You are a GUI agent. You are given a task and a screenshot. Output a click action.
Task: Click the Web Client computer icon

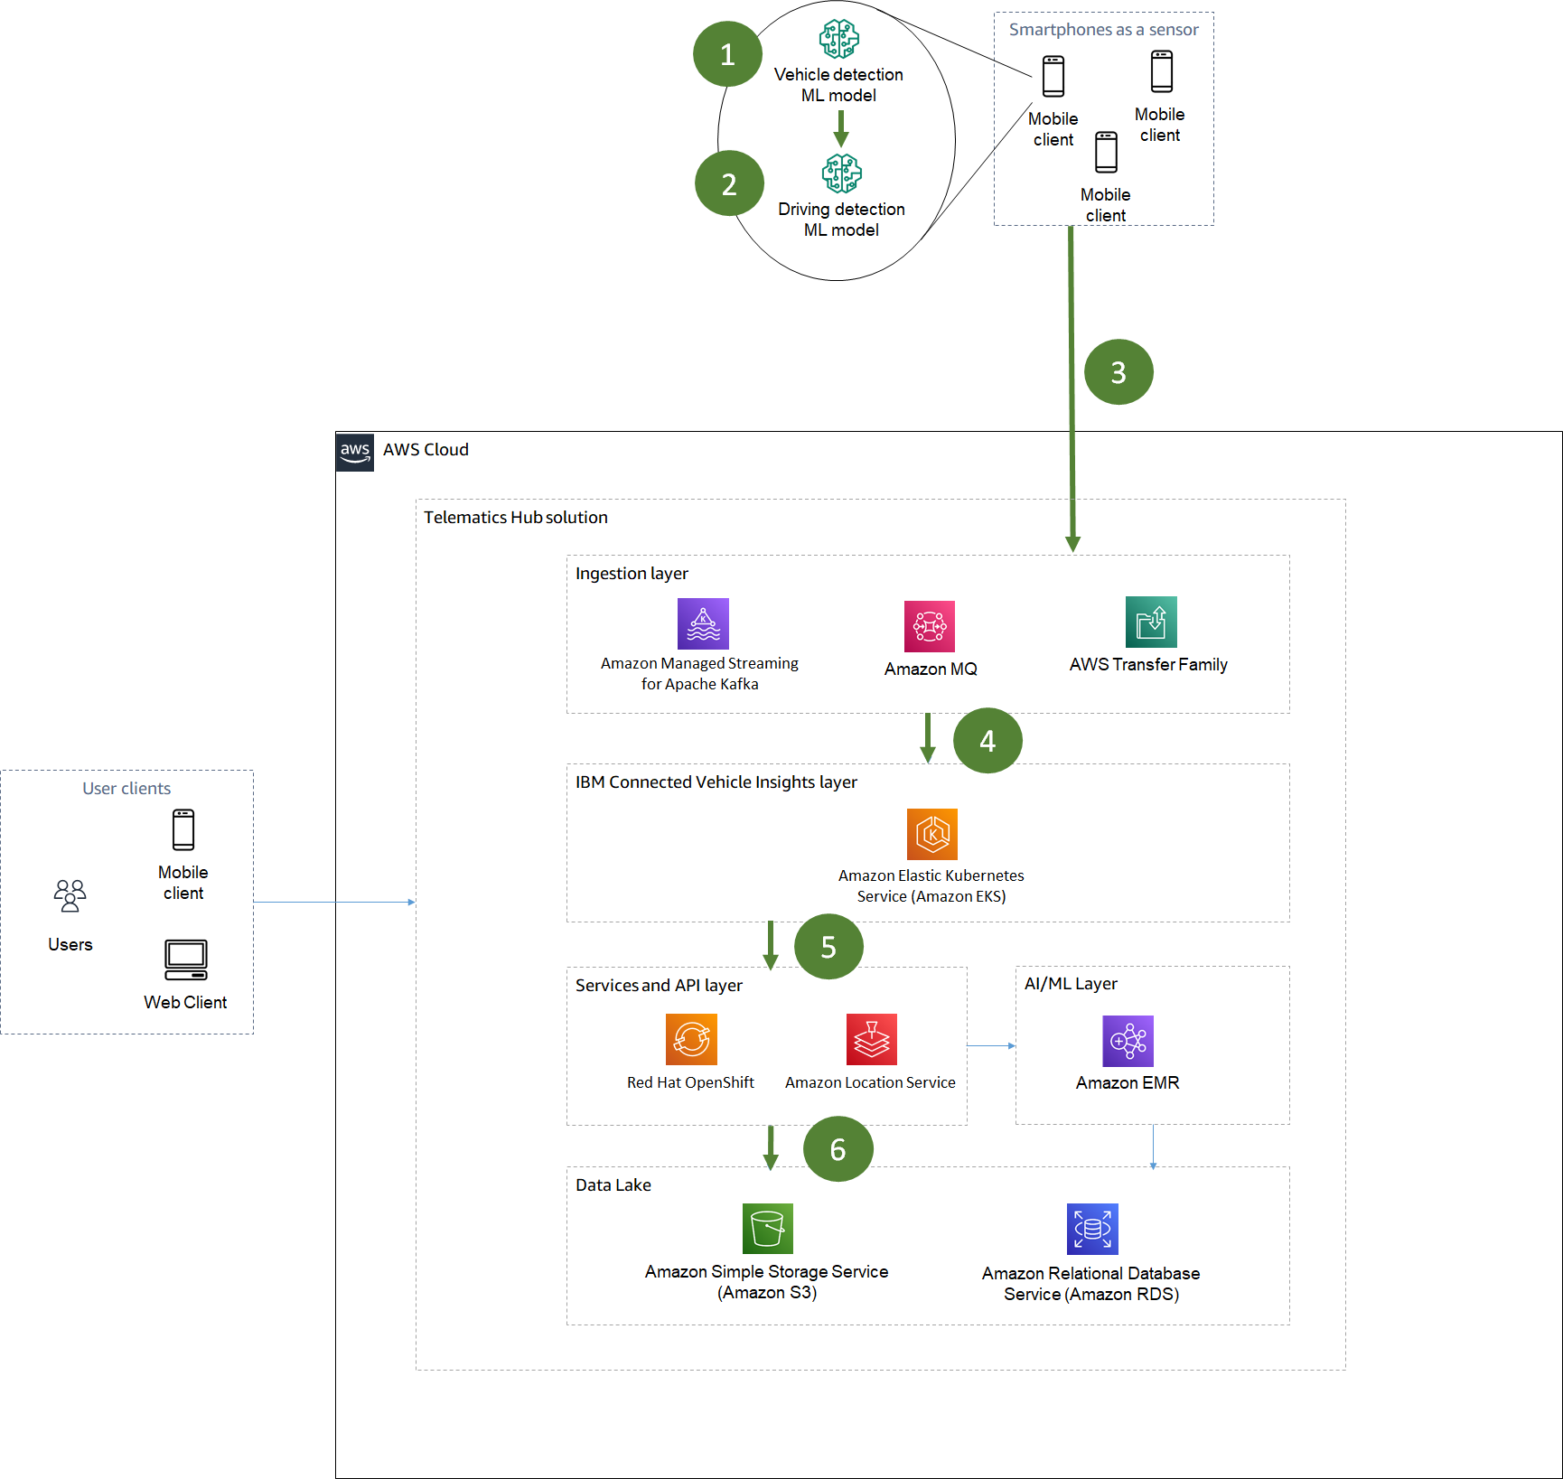tap(186, 960)
